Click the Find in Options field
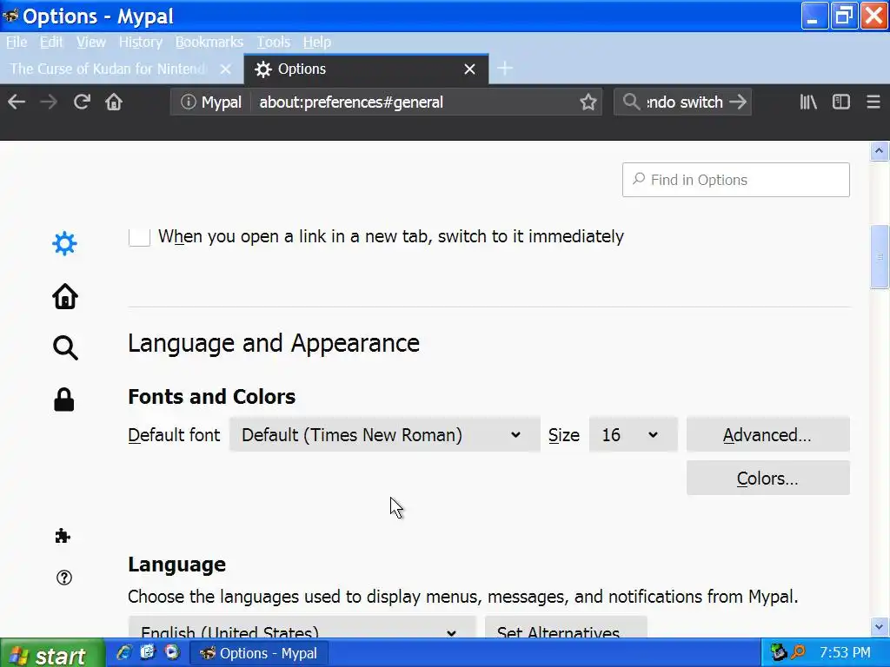Image resolution: width=890 pixels, height=667 pixels. [735, 180]
